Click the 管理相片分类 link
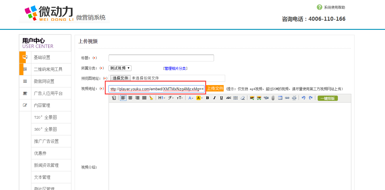Image resolution: width=385 pixels, height=190 pixels. pos(175,68)
